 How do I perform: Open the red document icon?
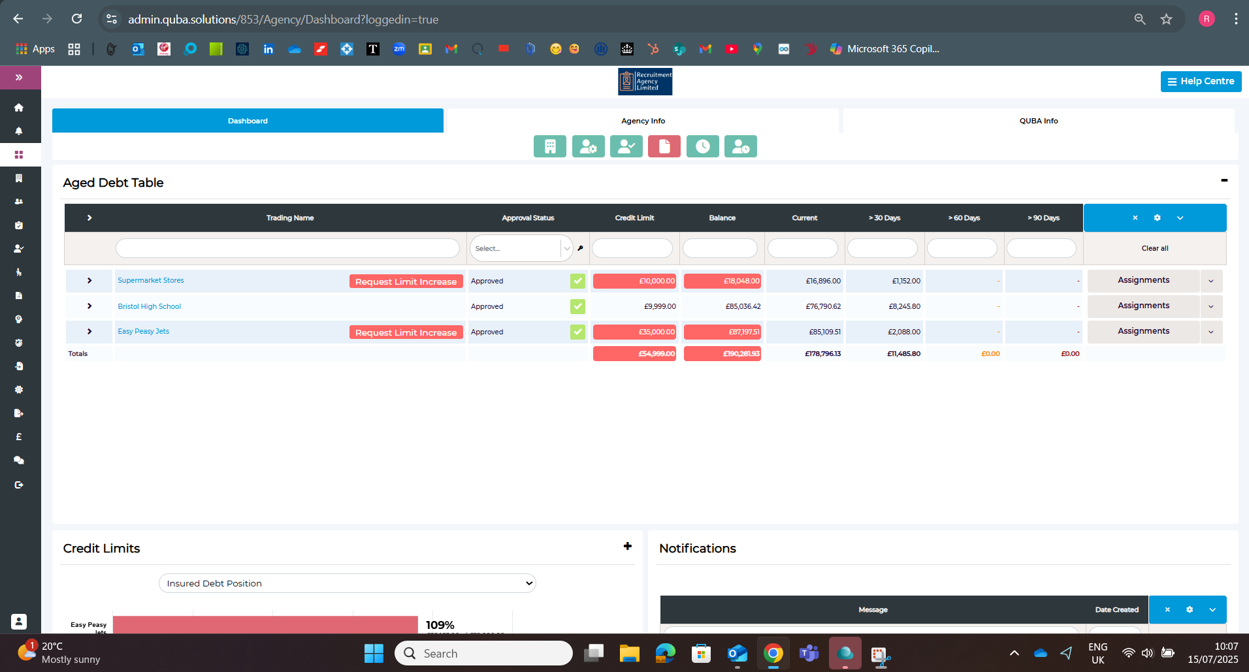coord(664,146)
